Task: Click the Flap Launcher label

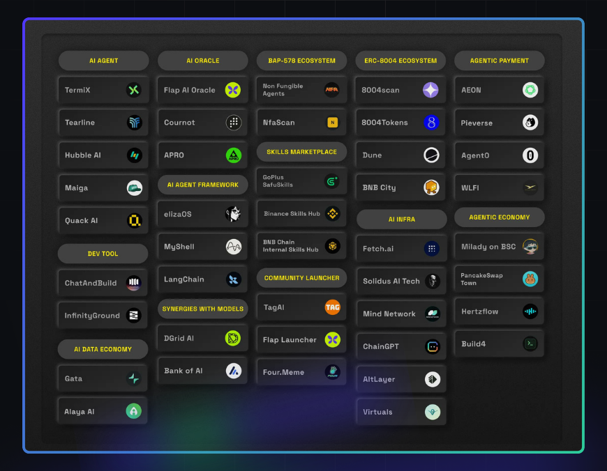Action: click(x=290, y=340)
